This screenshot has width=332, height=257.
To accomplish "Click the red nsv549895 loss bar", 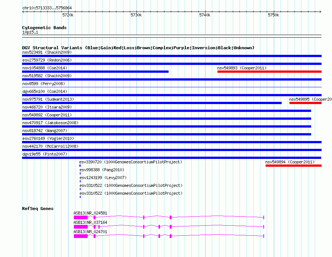I will pos(305,103).
